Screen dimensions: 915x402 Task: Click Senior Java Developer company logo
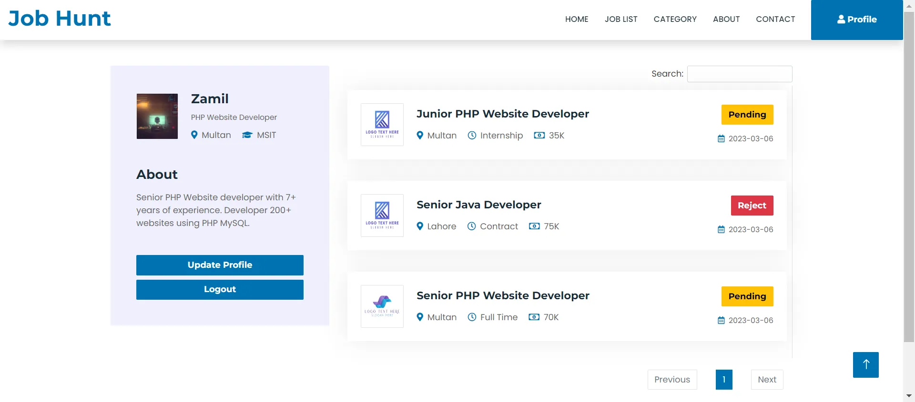[x=382, y=216]
